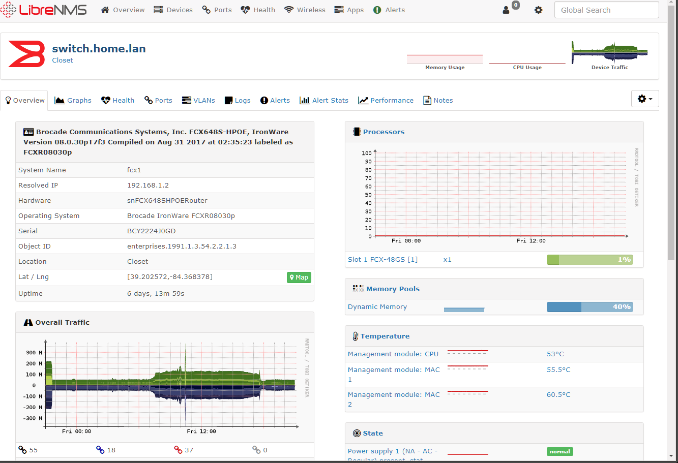The image size is (678, 463).
Task: Open the Memory Pools section link
Action: (393, 289)
